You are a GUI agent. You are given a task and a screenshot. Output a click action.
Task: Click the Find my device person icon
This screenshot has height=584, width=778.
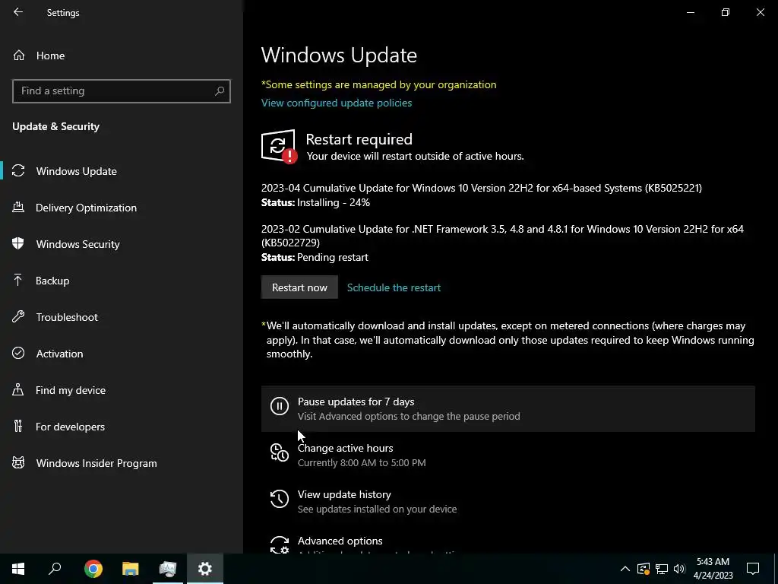tap(18, 389)
